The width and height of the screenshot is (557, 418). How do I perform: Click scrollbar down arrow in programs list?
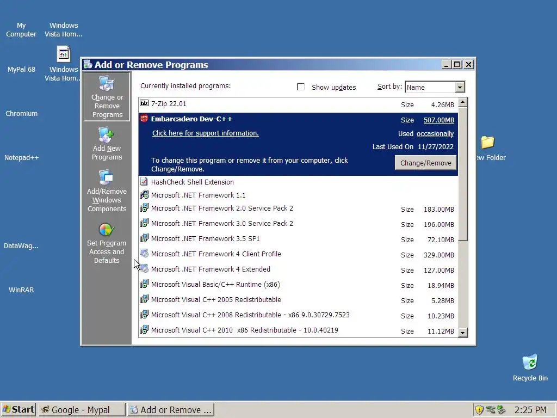click(x=462, y=333)
